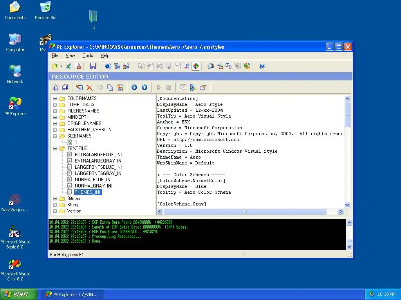This screenshot has width=401, height=300.
Task: Expand the Bitmap folder node
Action: tap(55, 198)
